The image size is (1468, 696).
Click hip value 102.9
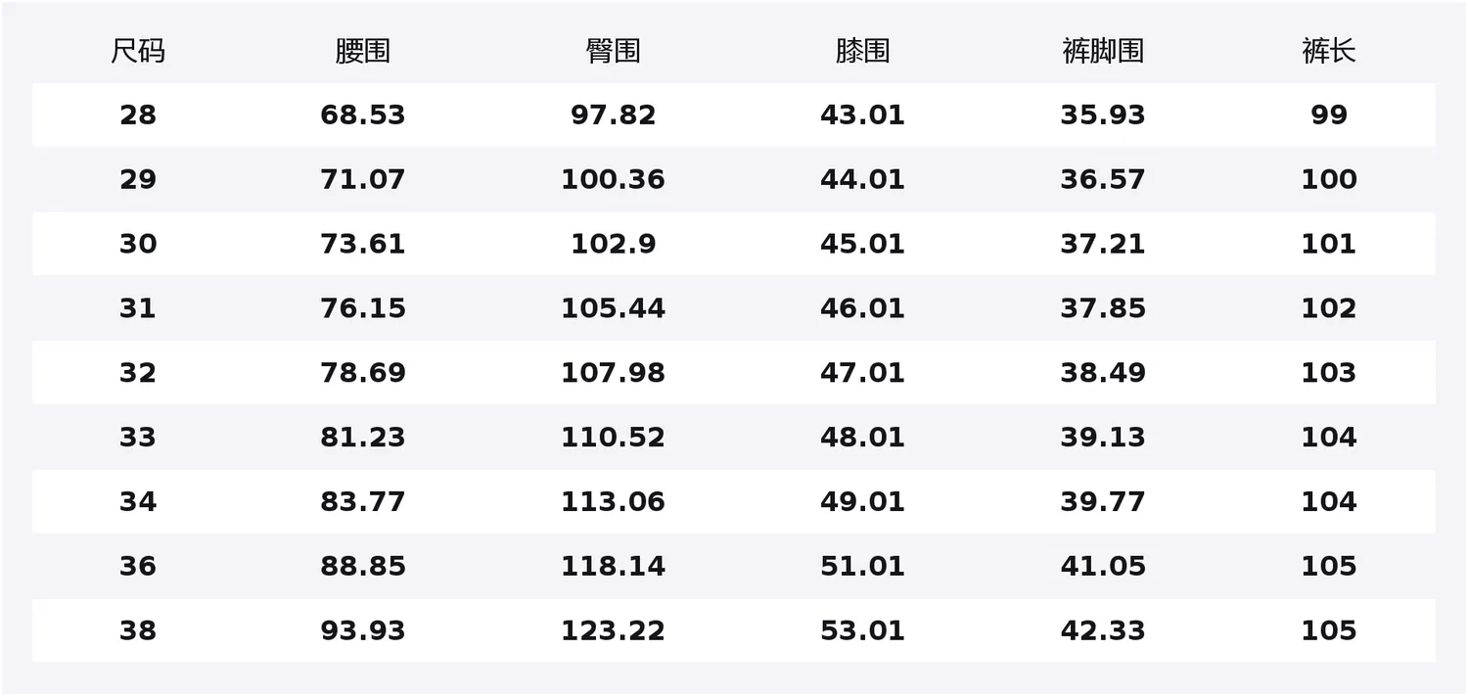pyautogui.click(x=613, y=245)
